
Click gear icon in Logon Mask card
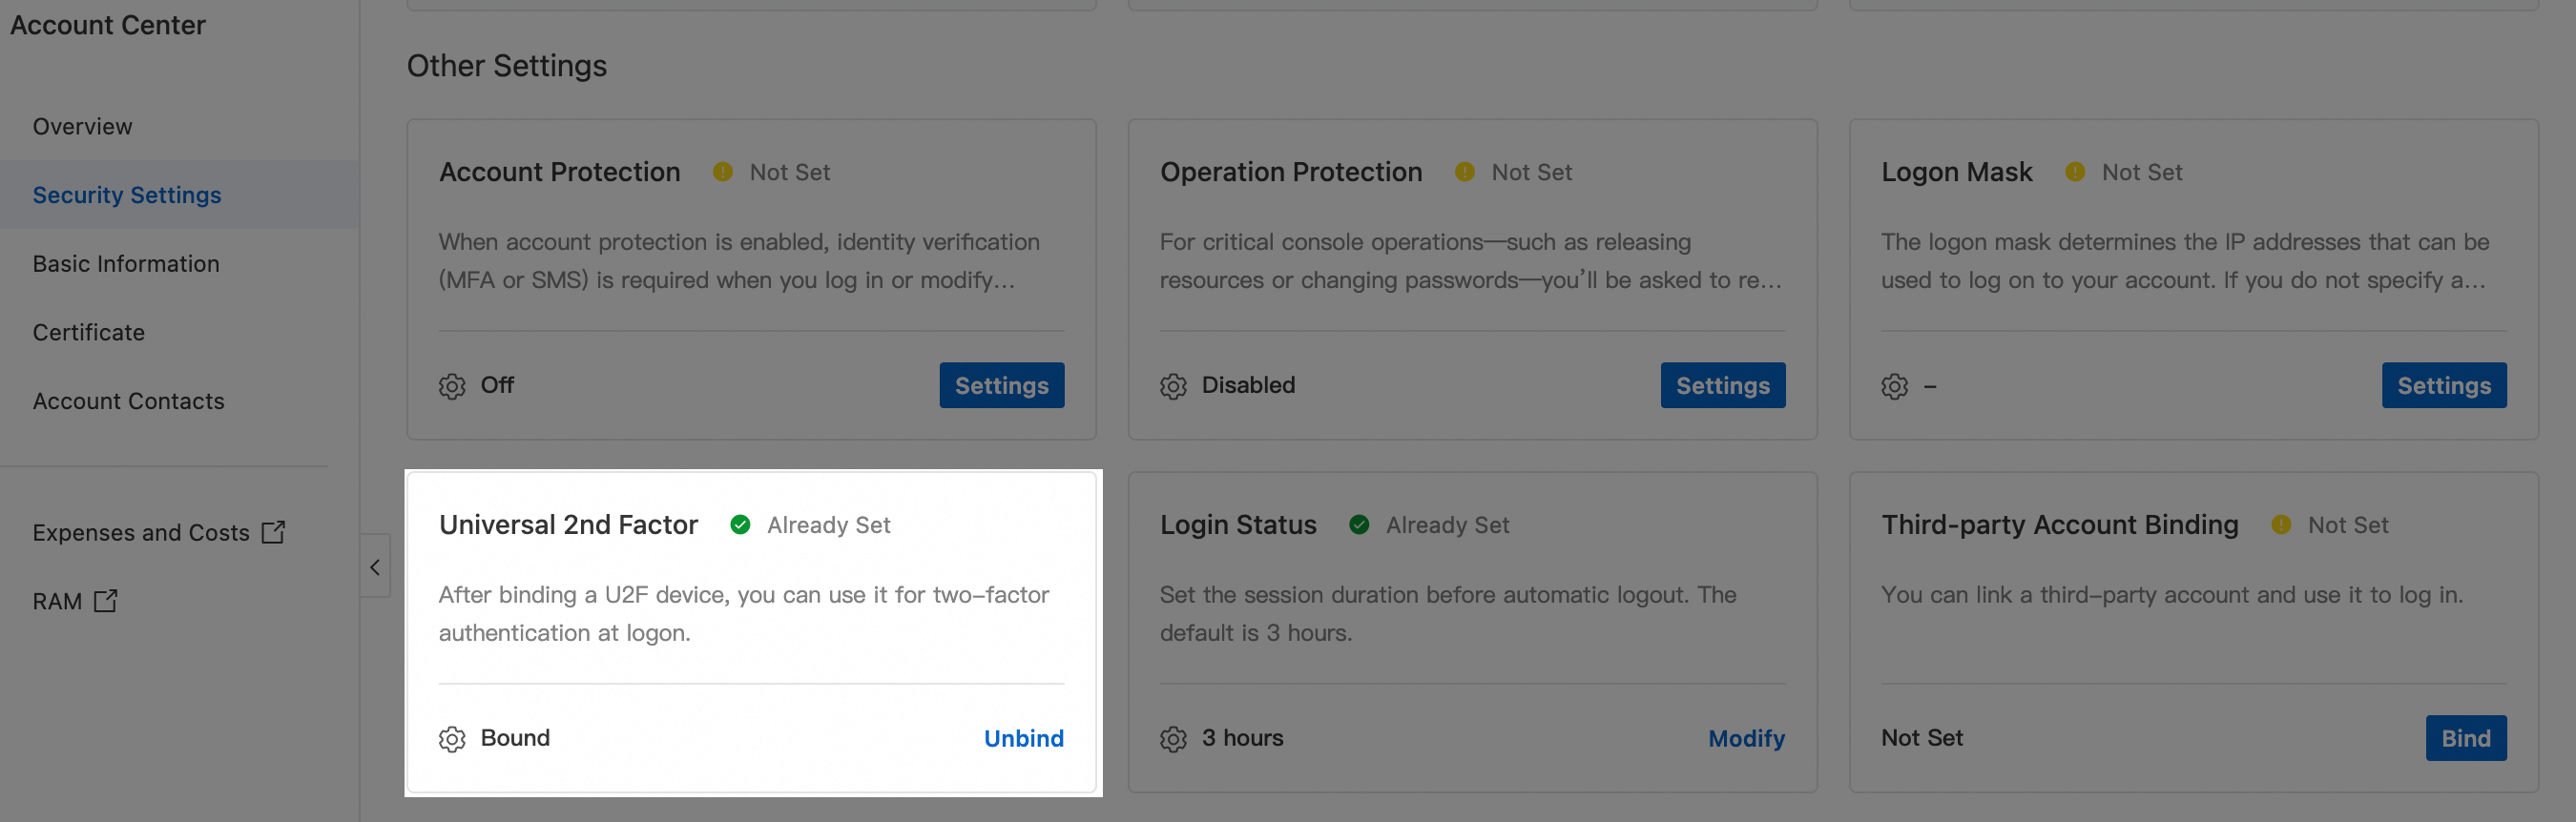pyautogui.click(x=1894, y=386)
